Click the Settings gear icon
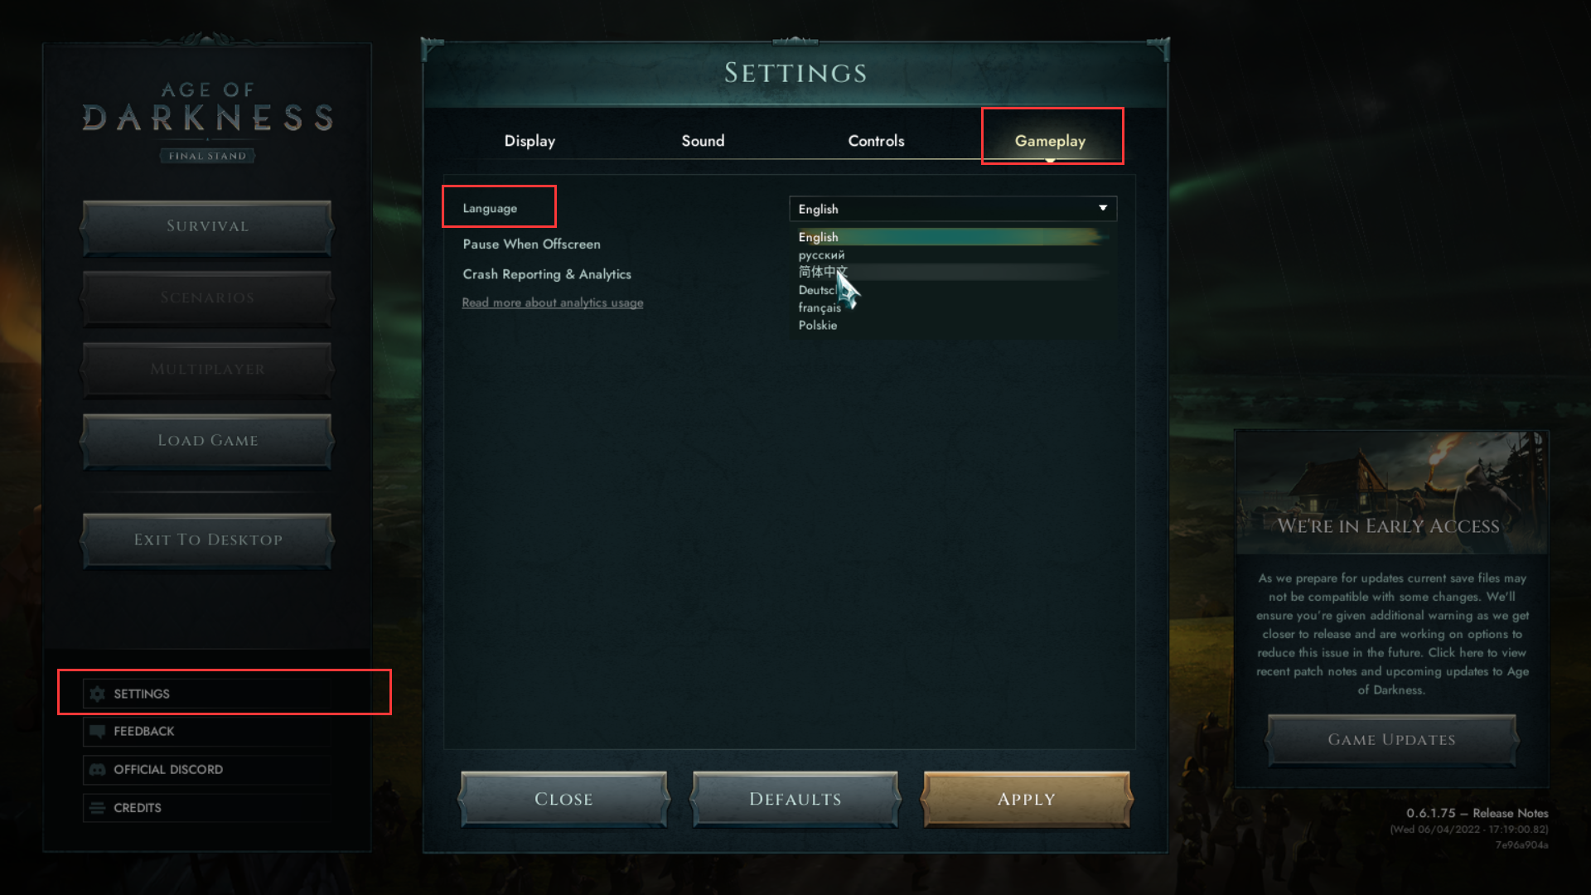The image size is (1591, 895). click(98, 694)
